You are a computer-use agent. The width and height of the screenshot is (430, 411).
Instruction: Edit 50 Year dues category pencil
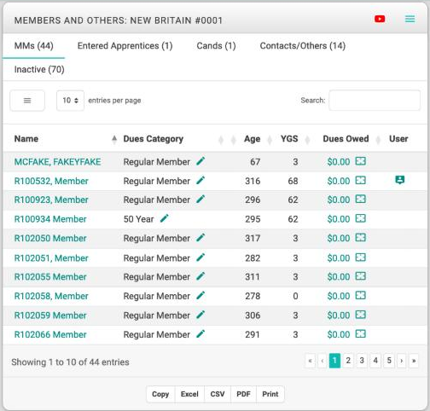click(x=164, y=218)
